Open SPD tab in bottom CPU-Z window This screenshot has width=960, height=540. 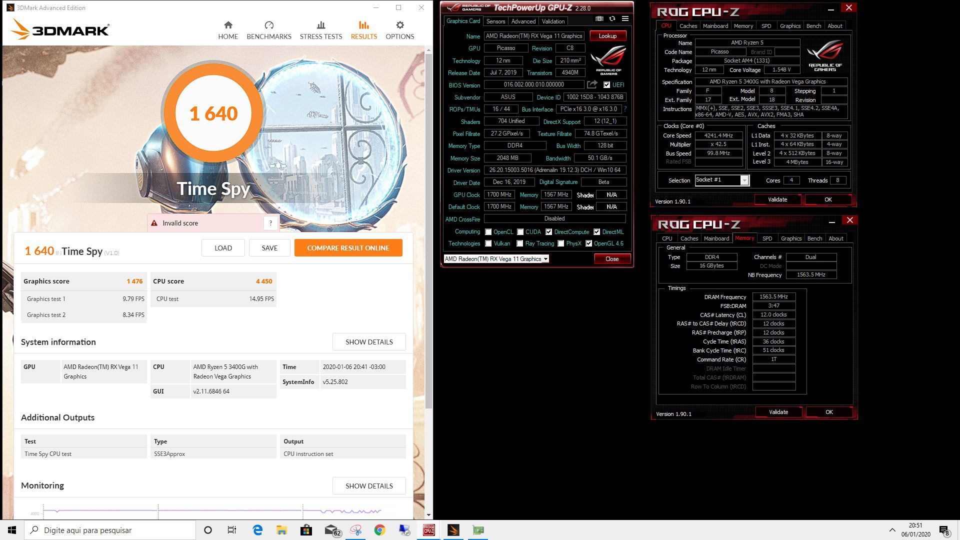(767, 238)
